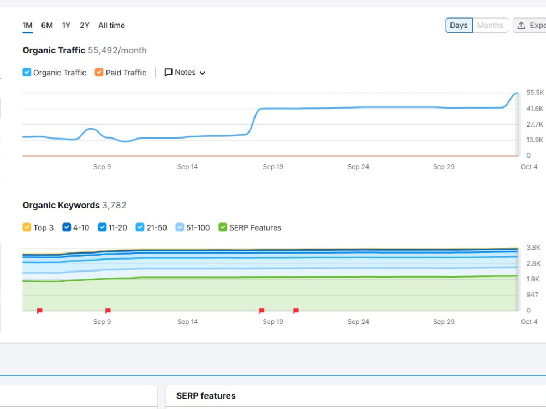This screenshot has height=409, width=546.
Task: Expand Notes using the chevron arrow
Action: tap(203, 73)
